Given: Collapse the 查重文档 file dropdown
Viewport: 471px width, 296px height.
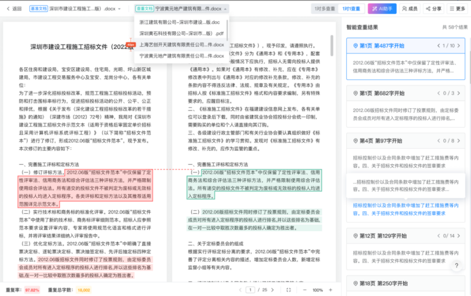Looking at the screenshot, I should coord(225,9).
